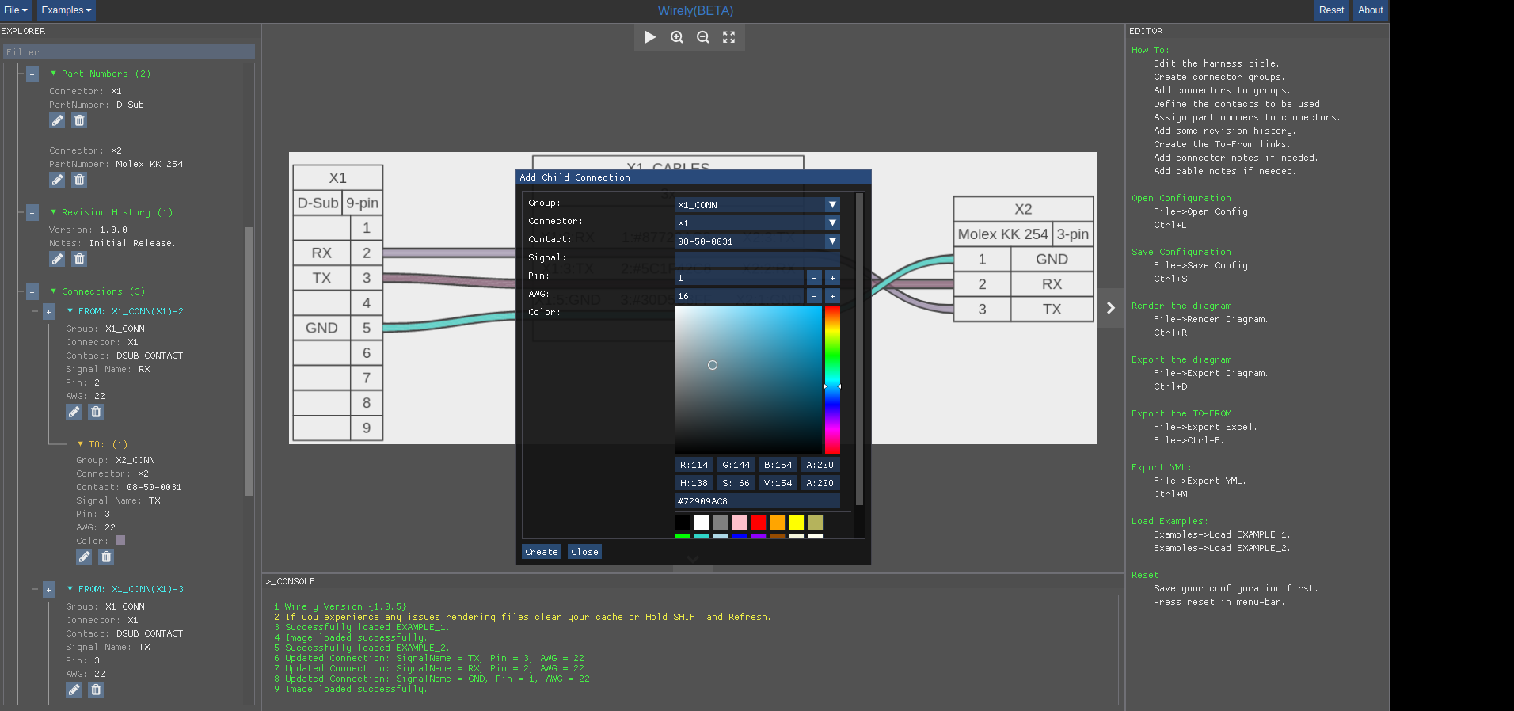This screenshot has width=1514, height=711.
Task: Click the Filter field in Explorer
Action: (x=129, y=52)
